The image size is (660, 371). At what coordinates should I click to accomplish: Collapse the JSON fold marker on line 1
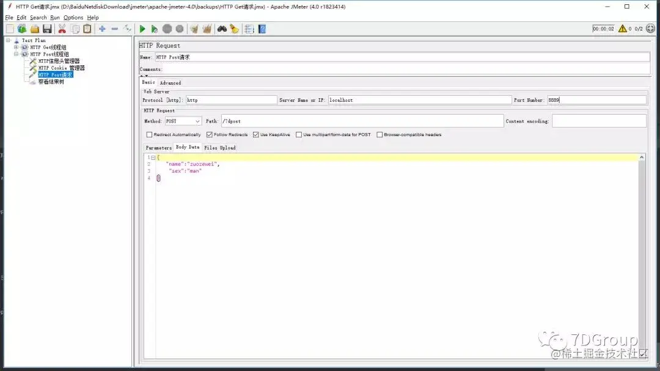click(153, 157)
